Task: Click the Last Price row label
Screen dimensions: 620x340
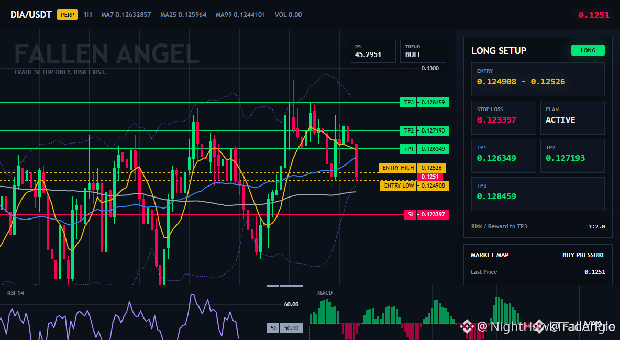Action: 484,272
